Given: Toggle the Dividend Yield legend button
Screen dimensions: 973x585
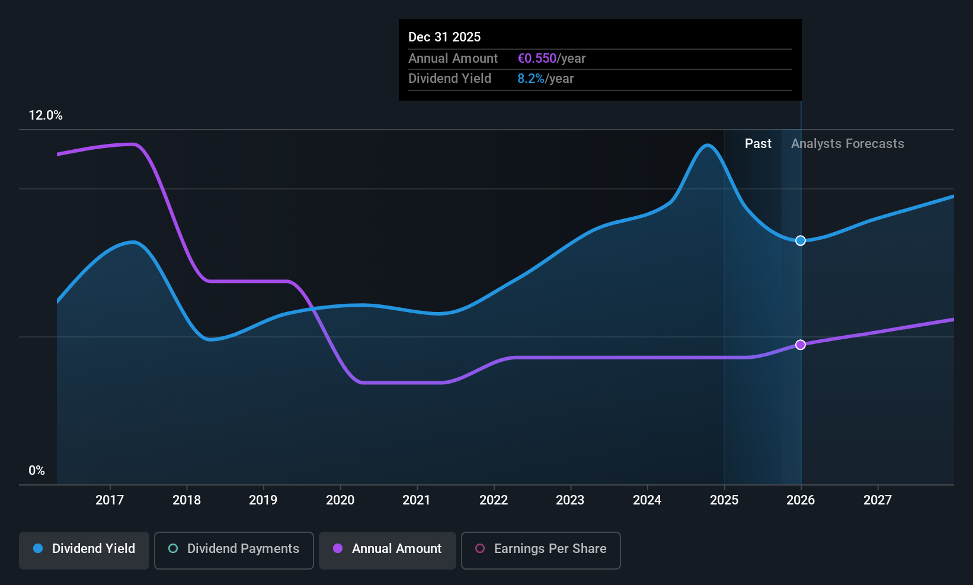Looking at the screenshot, I should tap(84, 550).
